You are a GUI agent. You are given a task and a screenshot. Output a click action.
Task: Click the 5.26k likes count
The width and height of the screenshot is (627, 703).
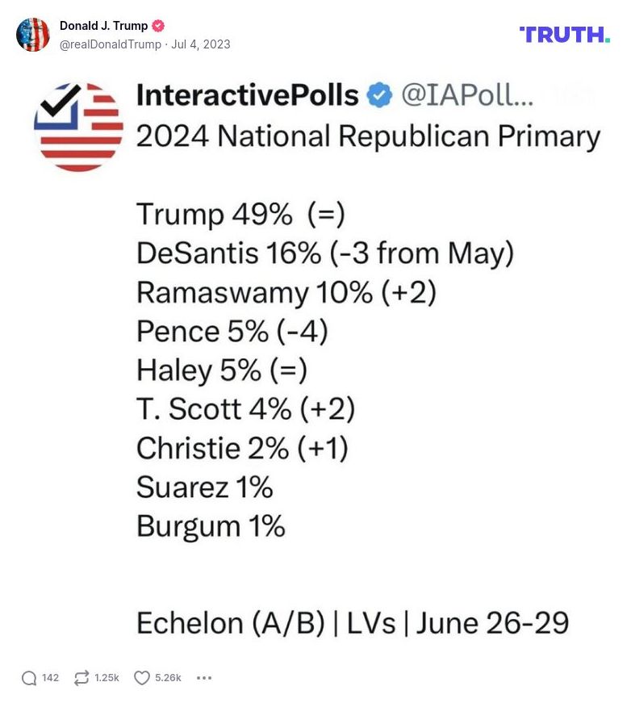(168, 678)
